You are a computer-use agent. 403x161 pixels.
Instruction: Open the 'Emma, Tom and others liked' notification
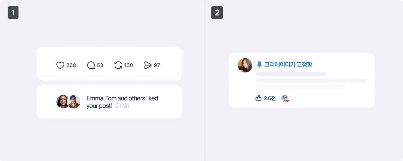(109, 102)
